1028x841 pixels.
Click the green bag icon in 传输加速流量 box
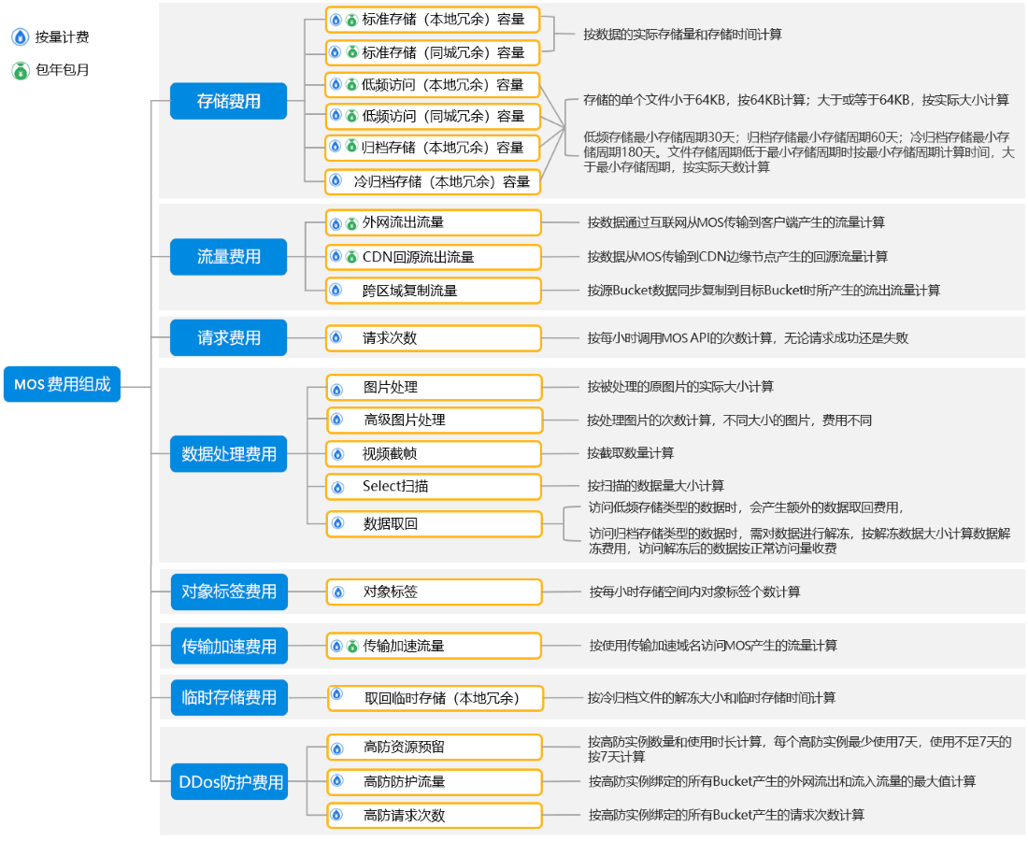352,647
